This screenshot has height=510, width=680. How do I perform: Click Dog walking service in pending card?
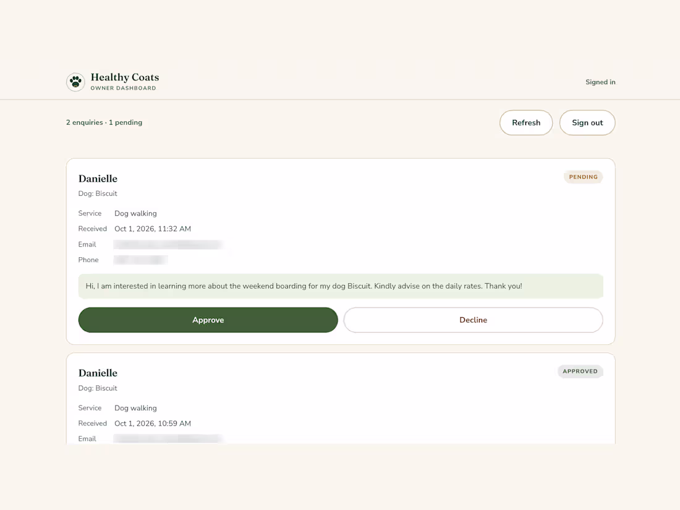tap(136, 213)
